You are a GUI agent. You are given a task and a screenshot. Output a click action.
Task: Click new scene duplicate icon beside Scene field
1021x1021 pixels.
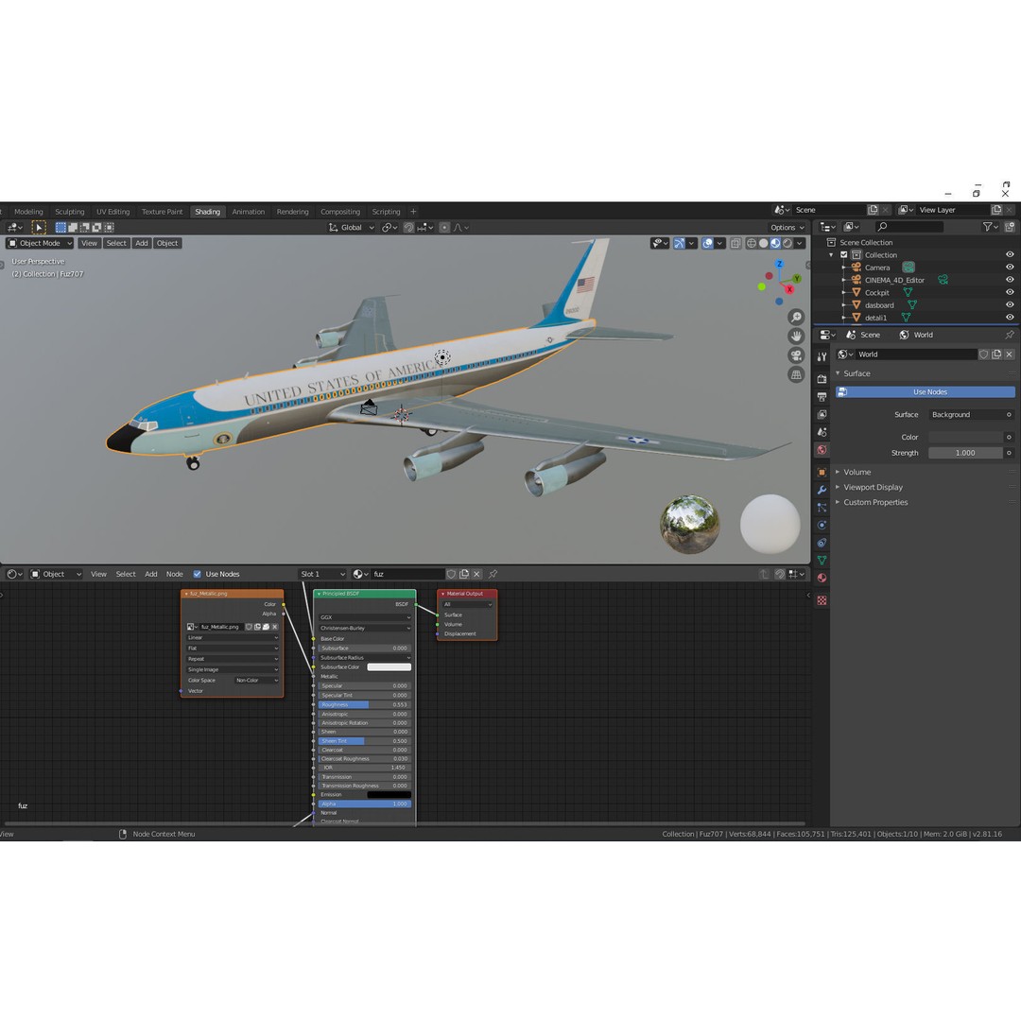(873, 210)
